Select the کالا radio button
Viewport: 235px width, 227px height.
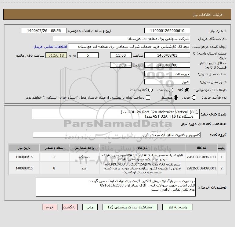point(187,90)
